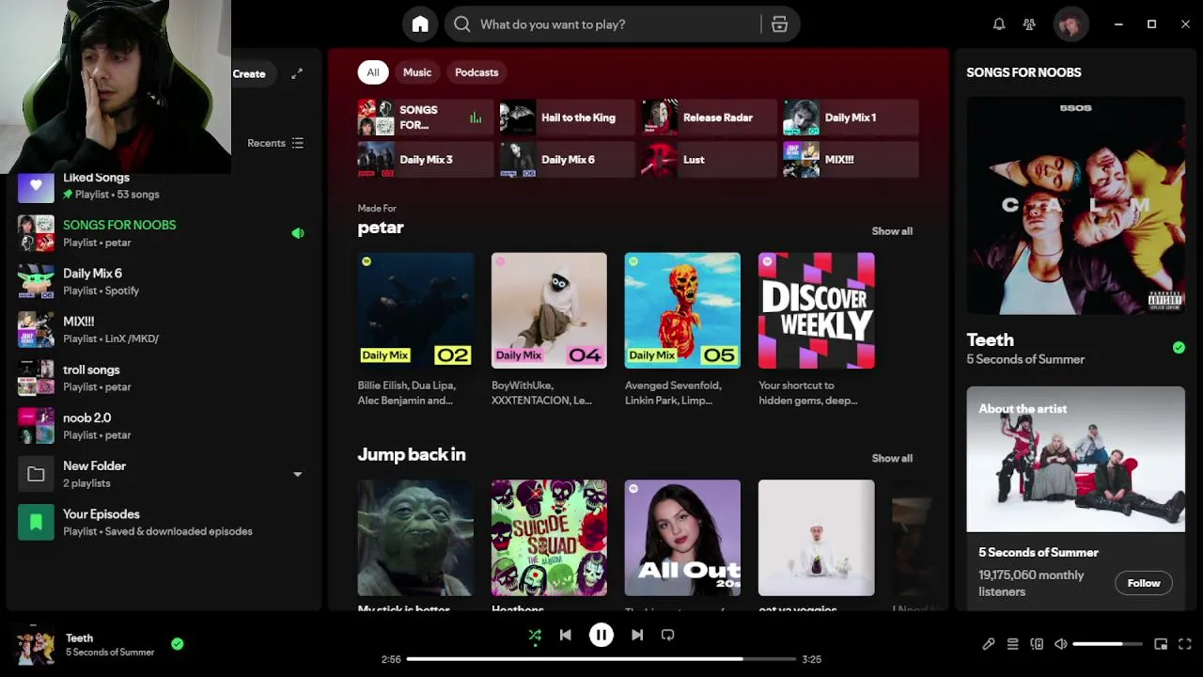Viewport: 1203px width, 677px height.
Task: Expand Your Library to full view
Action: point(297,73)
